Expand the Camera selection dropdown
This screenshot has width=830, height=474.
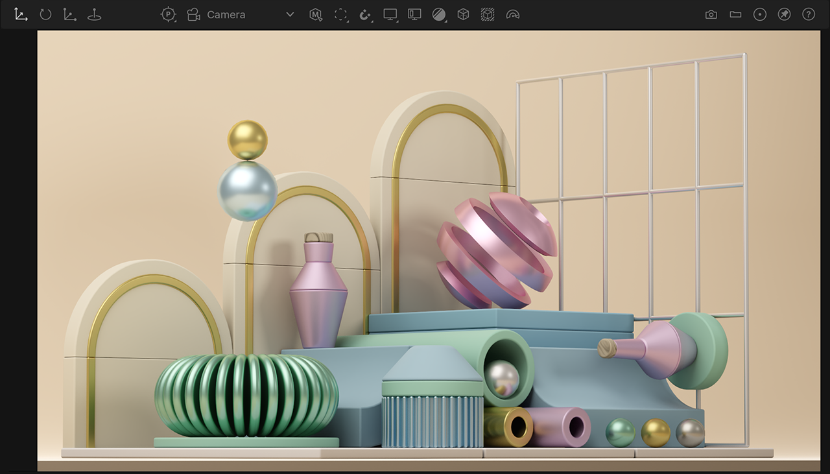tap(290, 14)
